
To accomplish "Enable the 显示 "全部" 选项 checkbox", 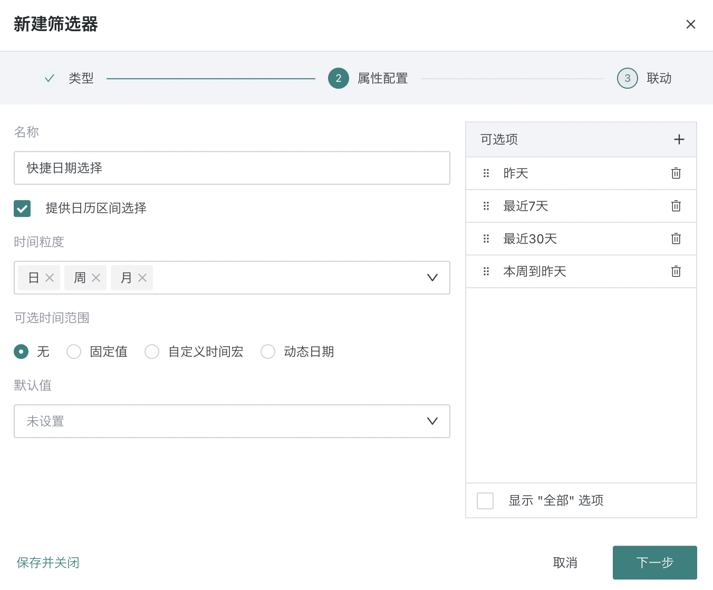I will (485, 501).
